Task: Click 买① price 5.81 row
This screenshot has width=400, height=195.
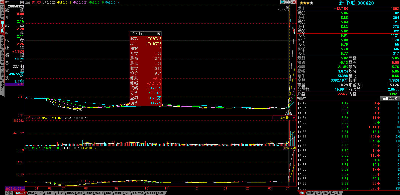Action: click(348, 35)
